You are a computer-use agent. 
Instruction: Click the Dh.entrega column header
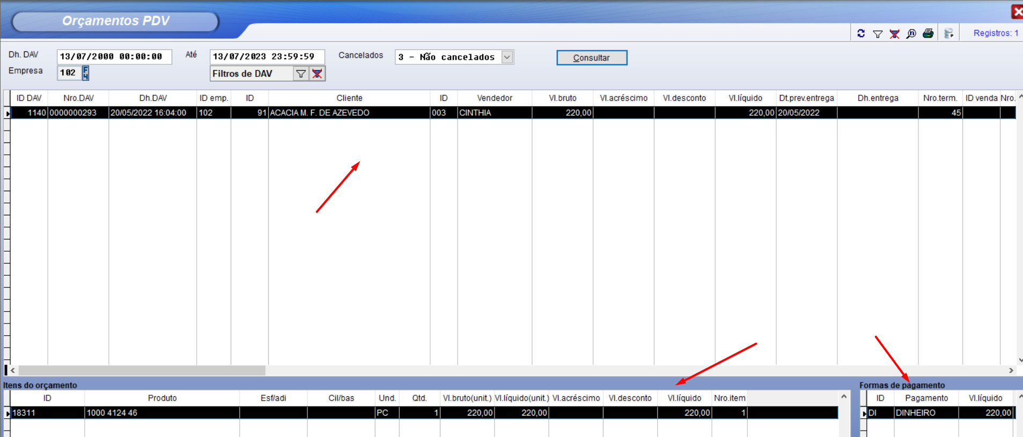(878, 98)
